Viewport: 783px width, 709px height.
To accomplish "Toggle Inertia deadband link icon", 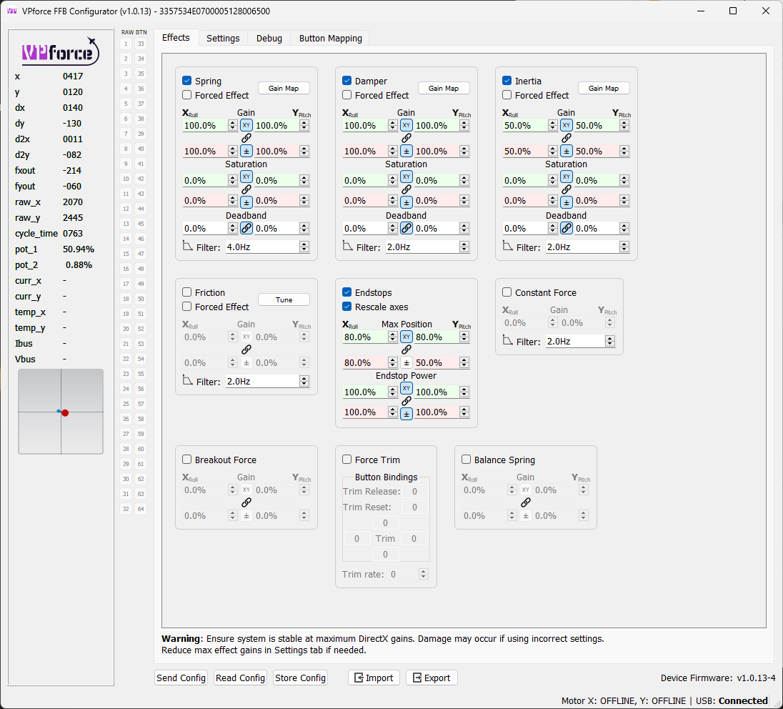I will click(567, 228).
